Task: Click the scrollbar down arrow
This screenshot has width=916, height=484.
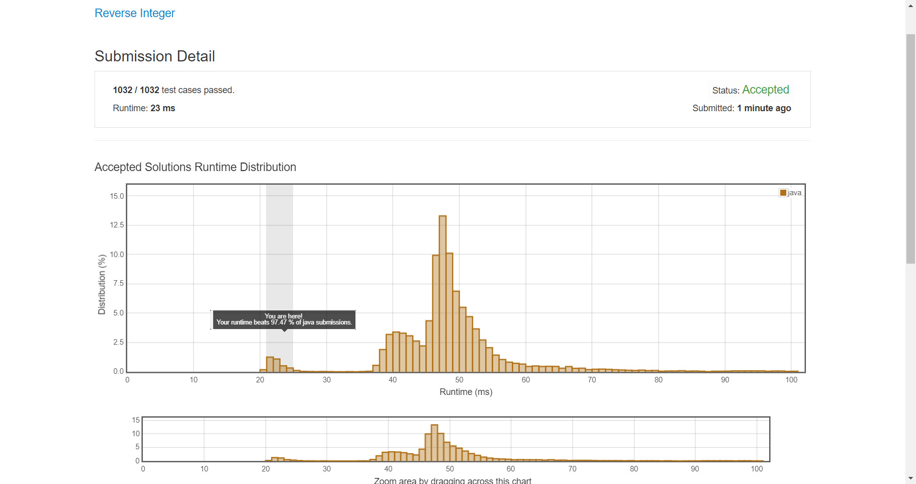Action: tap(910, 478)
